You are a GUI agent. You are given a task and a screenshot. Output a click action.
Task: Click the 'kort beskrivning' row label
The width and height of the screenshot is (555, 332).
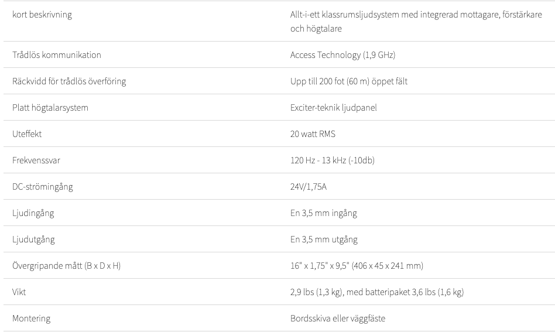pyautogui.click(x=42, y=15)
